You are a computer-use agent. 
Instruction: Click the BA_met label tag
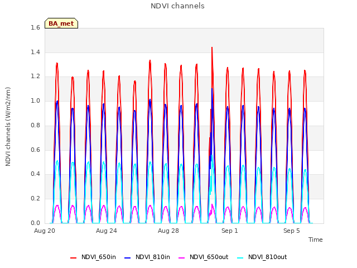pyautogui.click(x=61, y=23)
